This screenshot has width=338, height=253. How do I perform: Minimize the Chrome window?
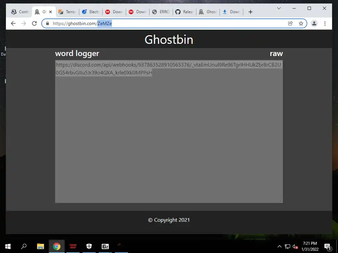294,8
